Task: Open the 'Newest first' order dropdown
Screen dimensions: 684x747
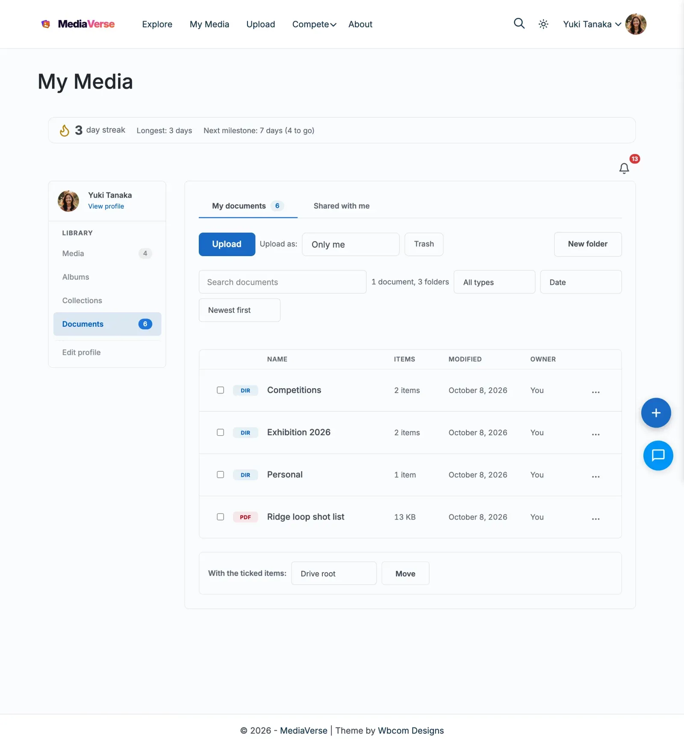Action: pyautogui.click(x=239, y=310)
